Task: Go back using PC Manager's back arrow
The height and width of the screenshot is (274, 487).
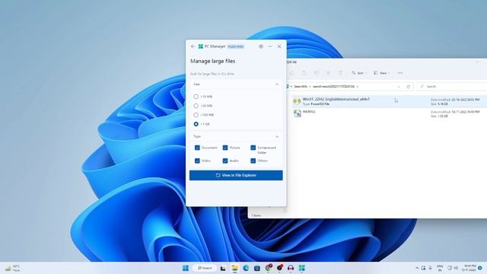Action: click(193, 46)
